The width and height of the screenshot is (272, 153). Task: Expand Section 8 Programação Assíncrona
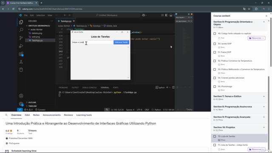pyautogui.click(x=264, y=107)
